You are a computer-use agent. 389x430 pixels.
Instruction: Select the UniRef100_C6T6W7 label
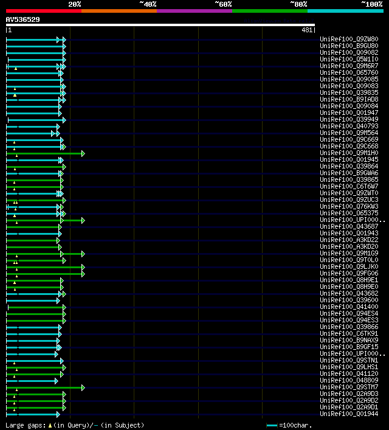click(349, 186)
